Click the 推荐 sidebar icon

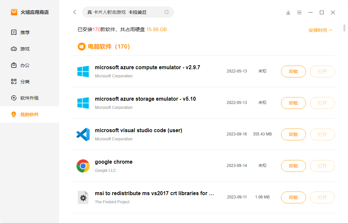point(14,32)
